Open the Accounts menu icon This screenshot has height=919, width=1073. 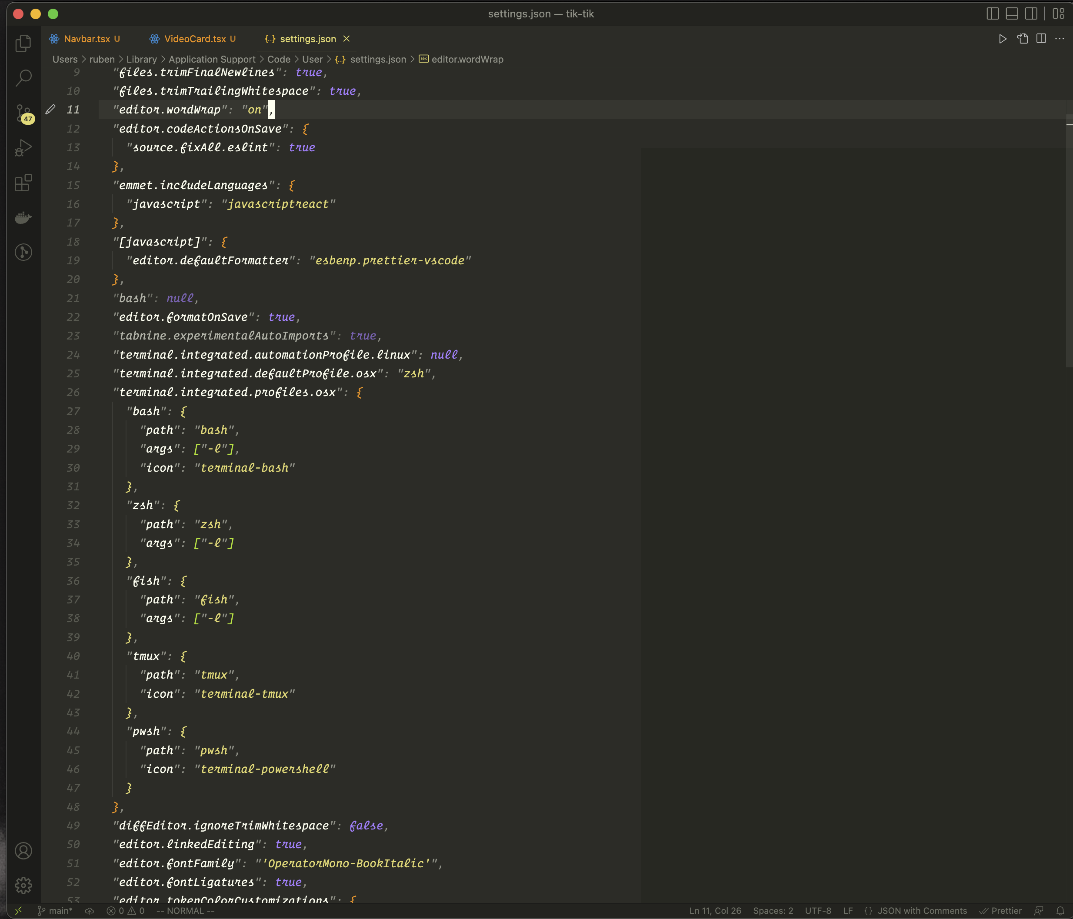coord(23,851)
